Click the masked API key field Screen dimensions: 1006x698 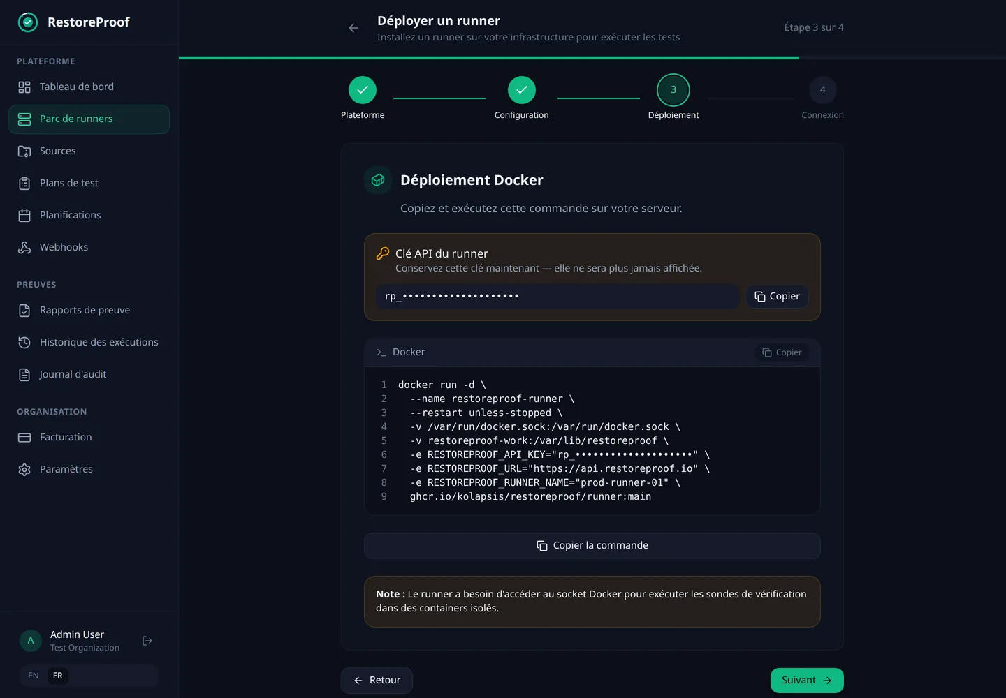(x=557, y=297)
